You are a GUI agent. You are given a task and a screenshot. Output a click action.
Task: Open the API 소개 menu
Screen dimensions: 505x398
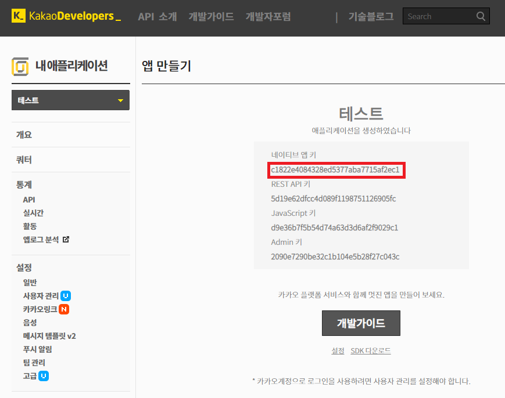tap(157, 16)
